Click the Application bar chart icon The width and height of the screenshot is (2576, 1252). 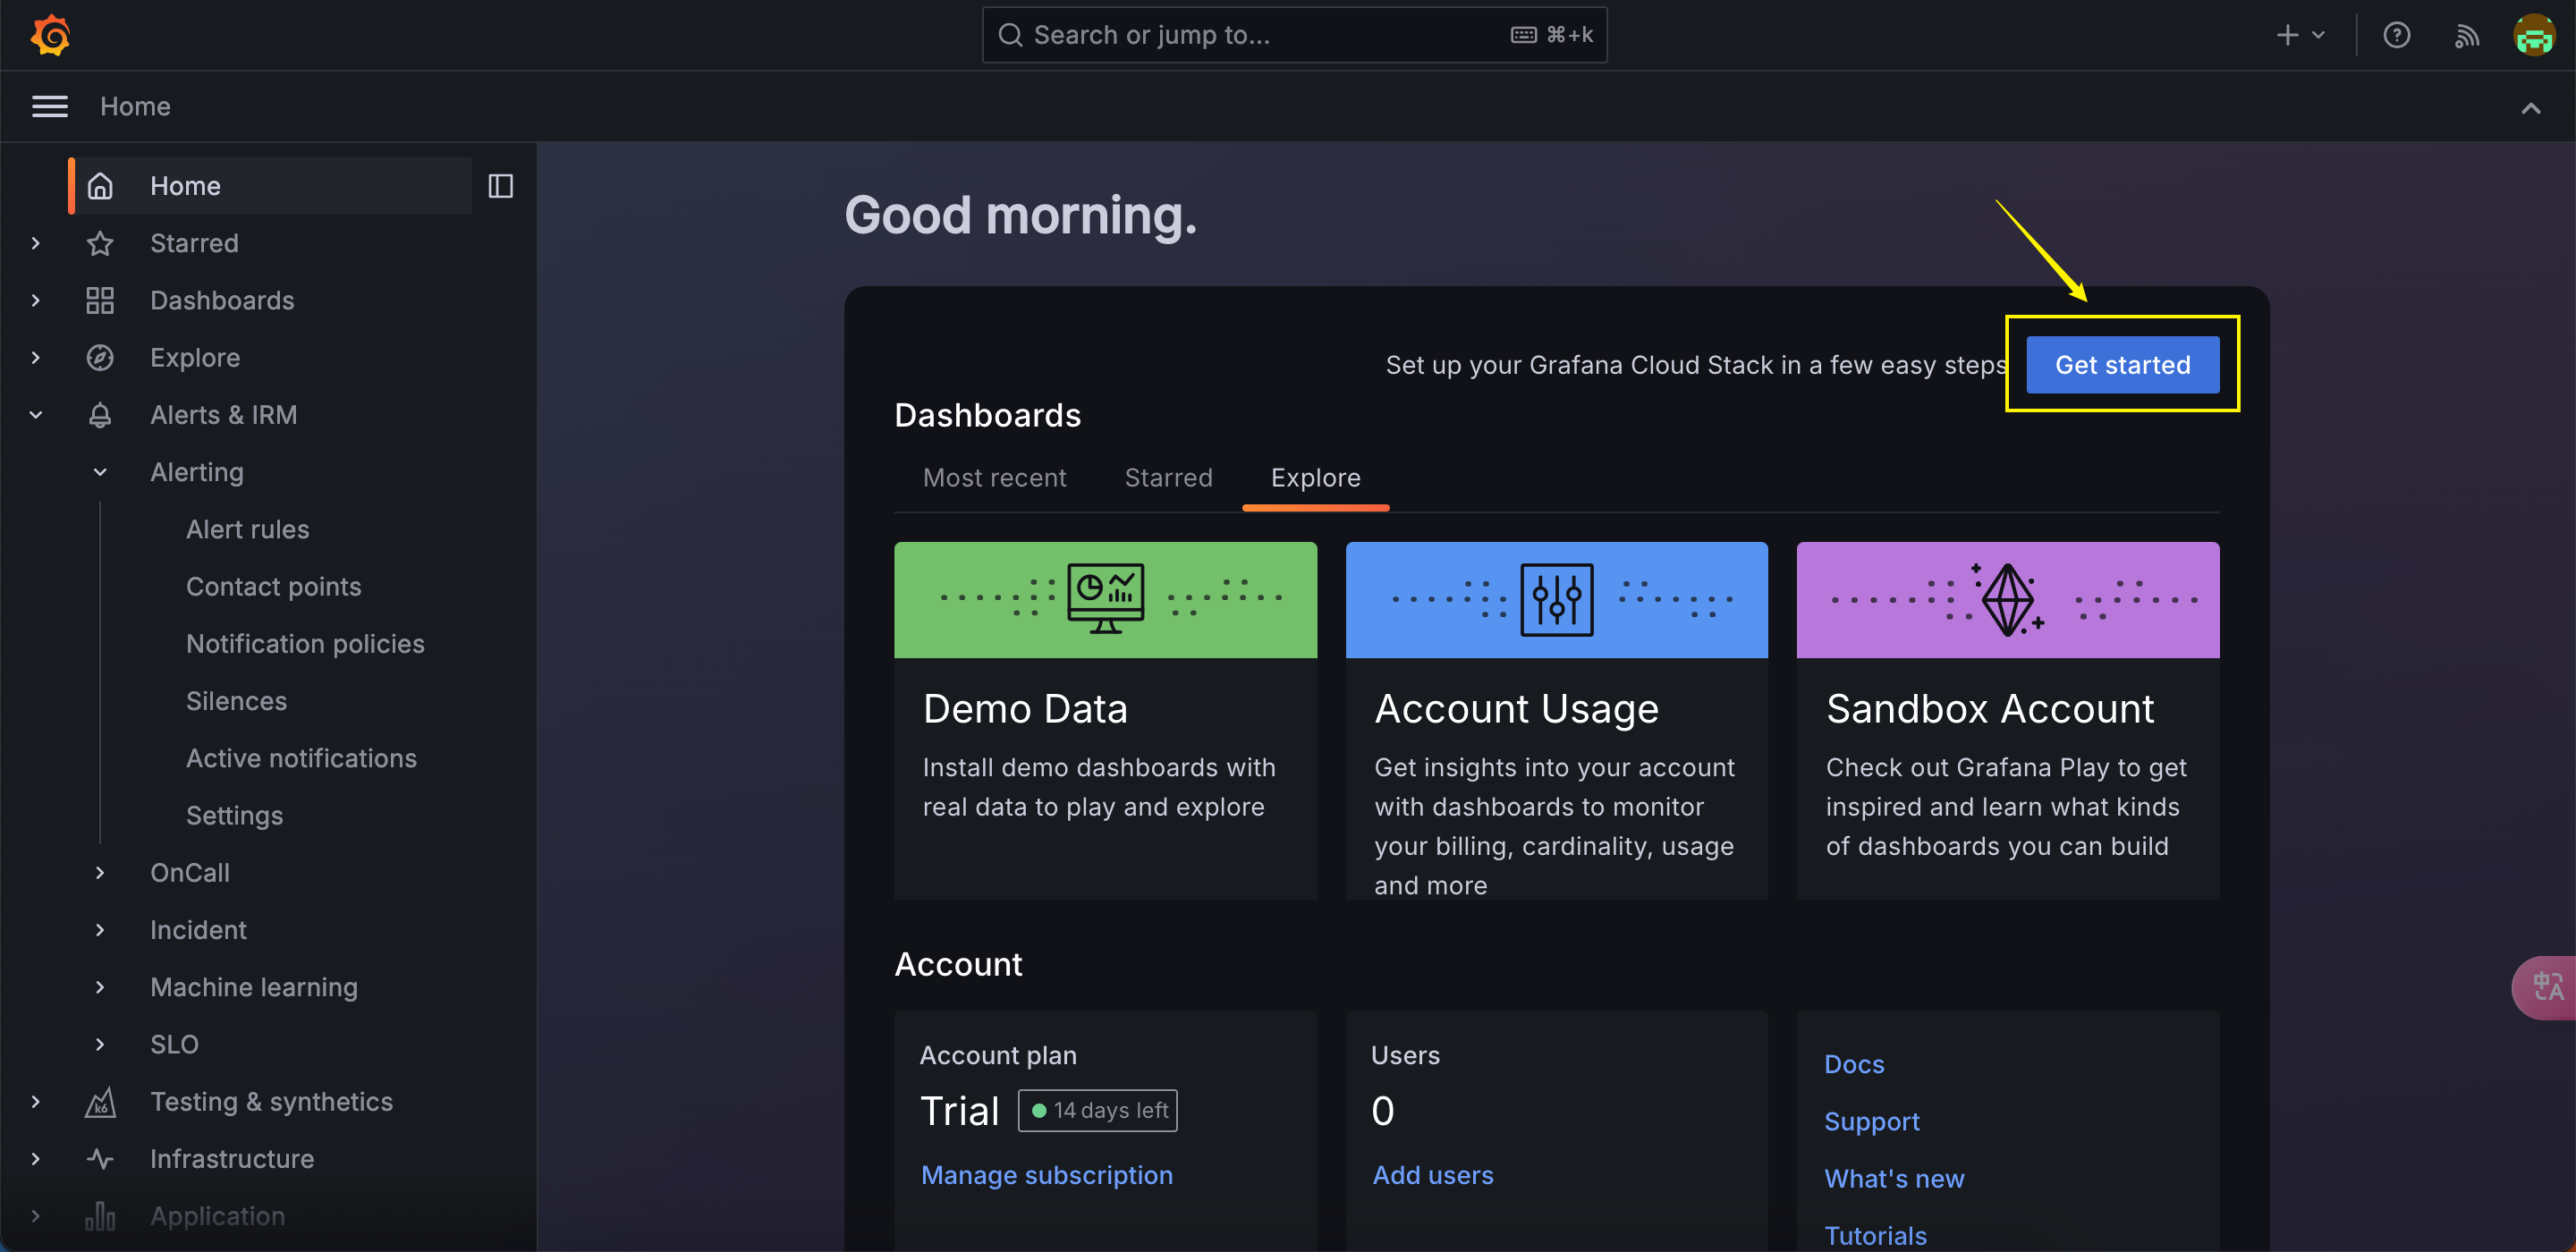click(100, 1216)
